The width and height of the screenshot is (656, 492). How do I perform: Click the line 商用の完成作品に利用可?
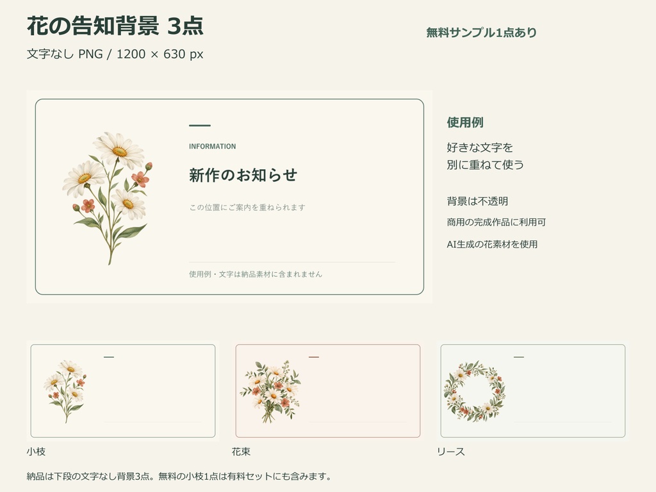[x=496, y=222]
